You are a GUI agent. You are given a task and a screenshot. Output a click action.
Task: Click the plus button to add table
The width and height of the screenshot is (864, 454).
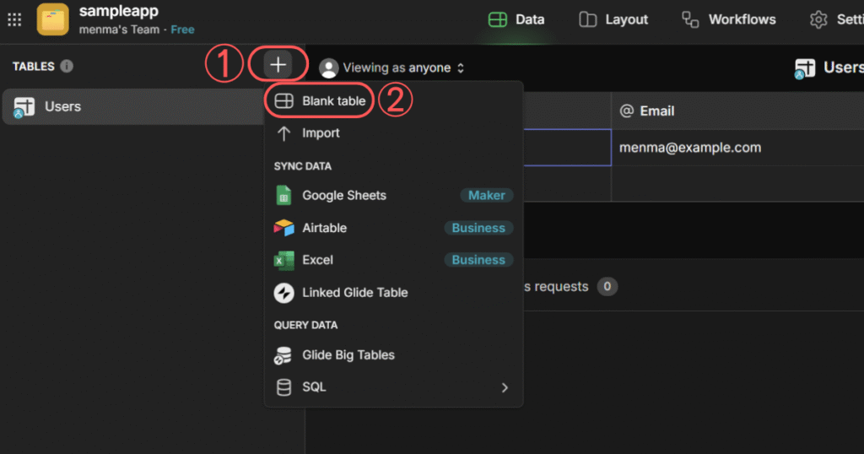point(278,65)
